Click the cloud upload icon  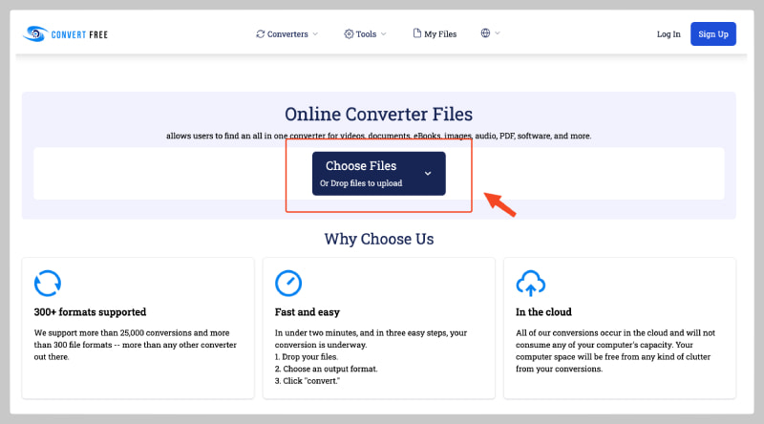click(x=531, y=284)
